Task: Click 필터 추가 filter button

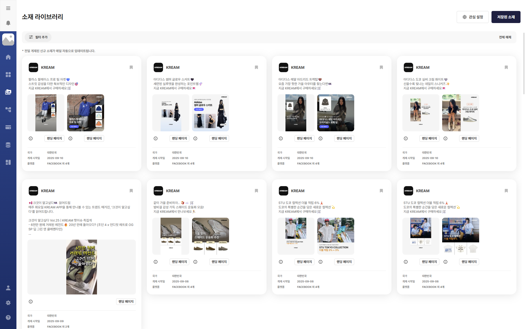Action: pyautogui.click(x=38, y=37)
